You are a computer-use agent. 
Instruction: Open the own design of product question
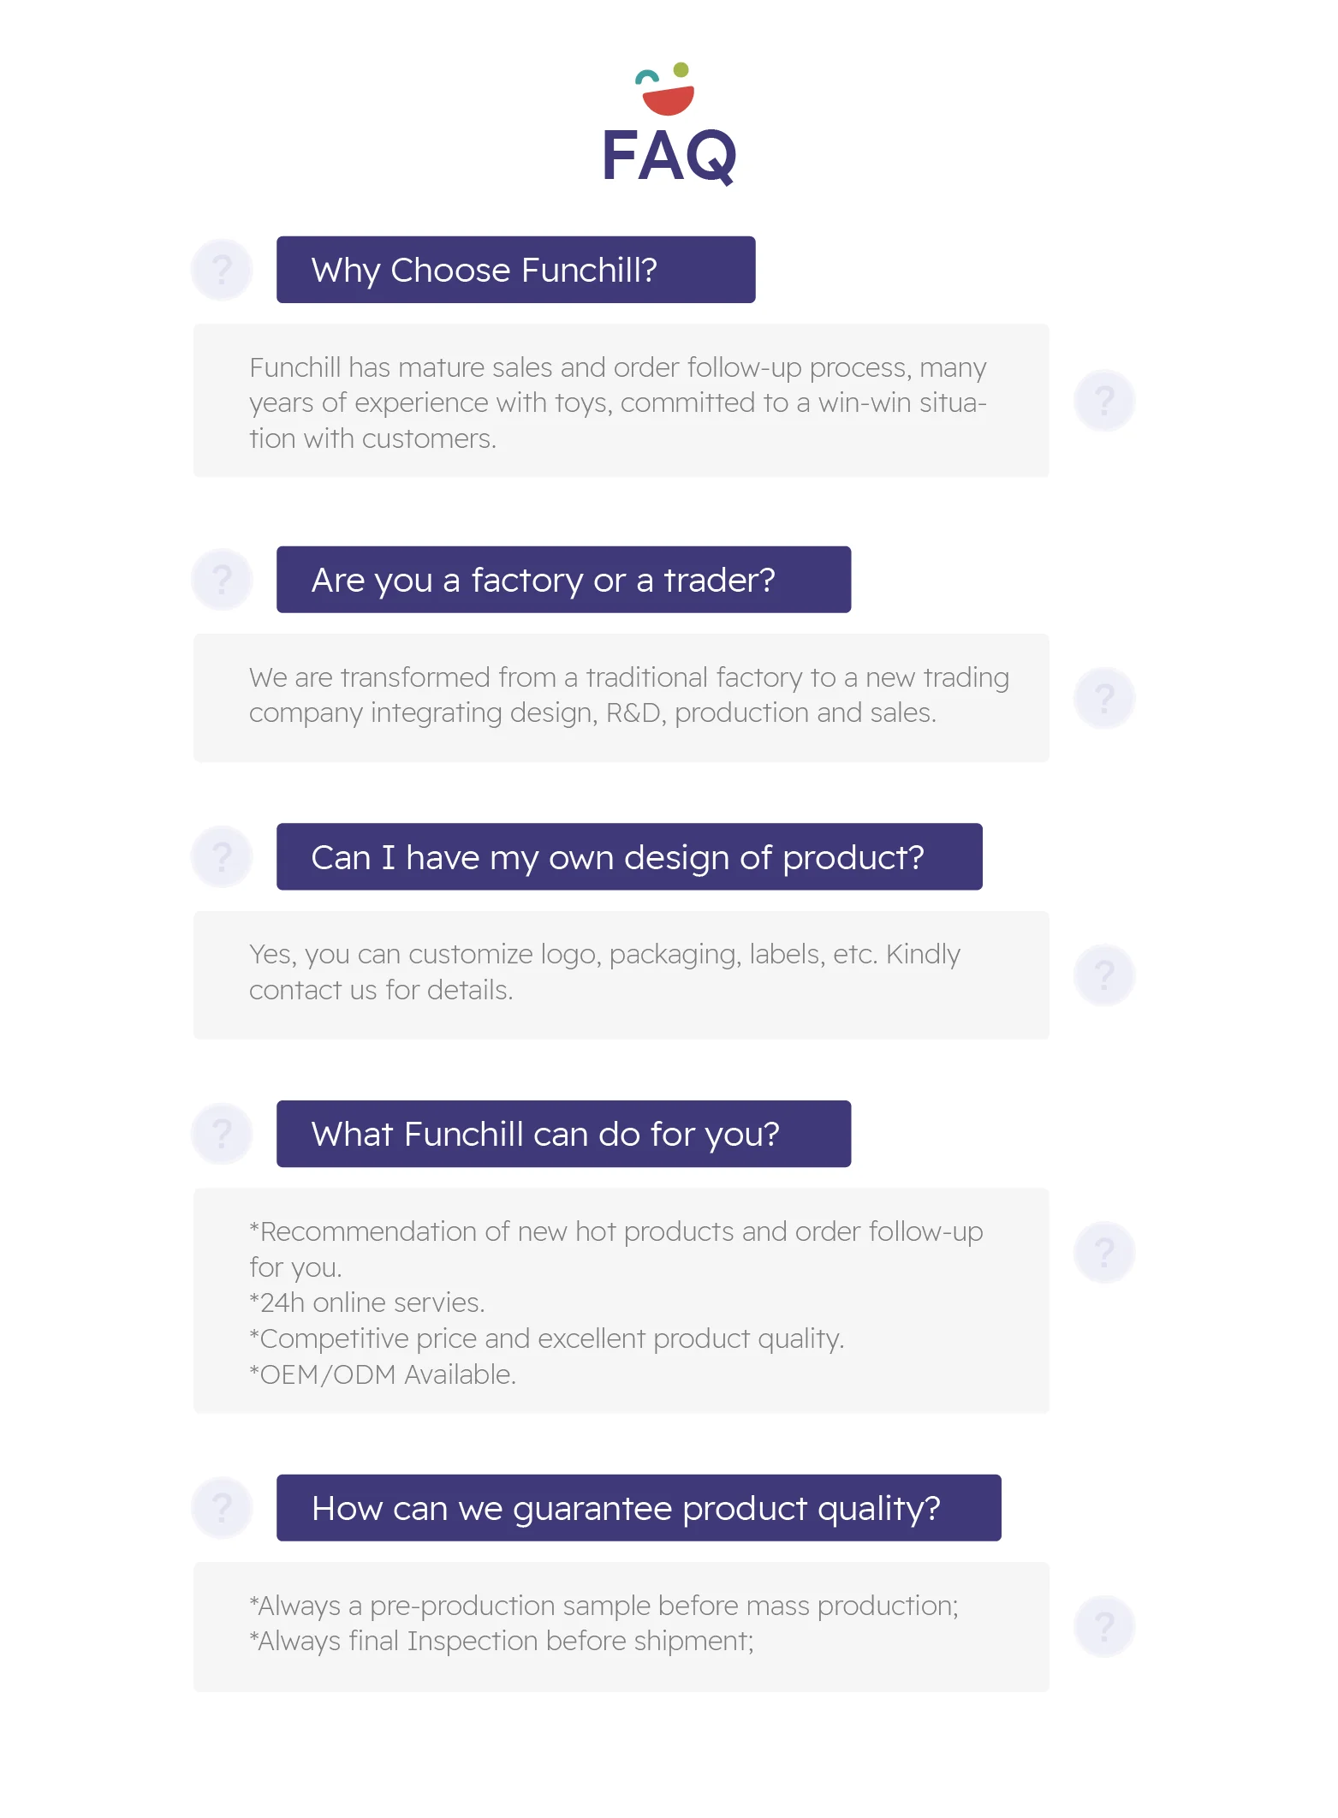click(x=629, y=856)
